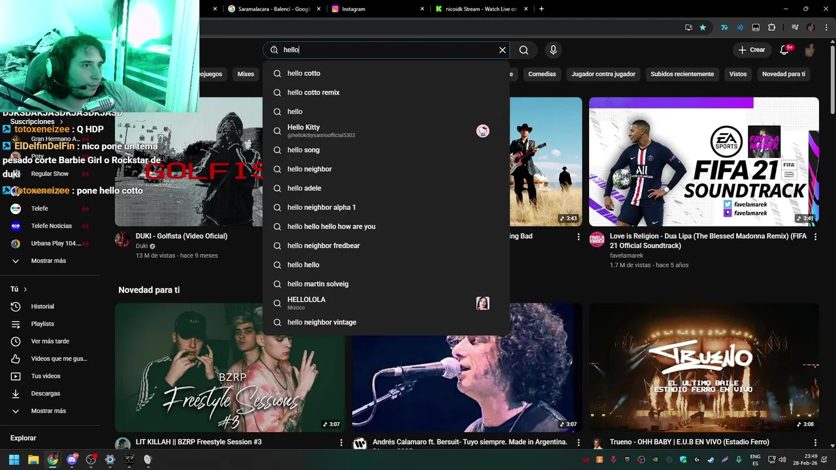Open options menu for LIT KILLAH video
The height and width of the screenshot is (470, 836).
pyautogui.click(x=341, y=443)
